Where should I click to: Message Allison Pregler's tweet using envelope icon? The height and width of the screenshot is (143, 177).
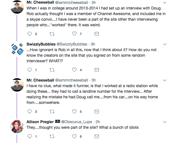[96, 136]
